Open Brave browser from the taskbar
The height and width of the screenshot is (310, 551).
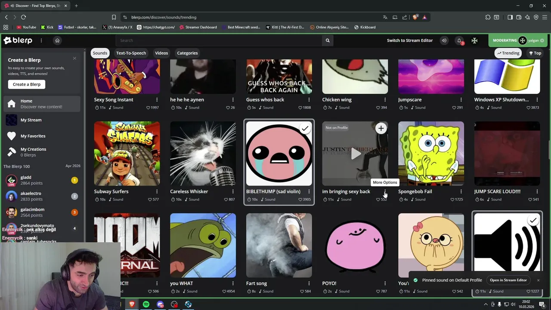coord(132,304)
